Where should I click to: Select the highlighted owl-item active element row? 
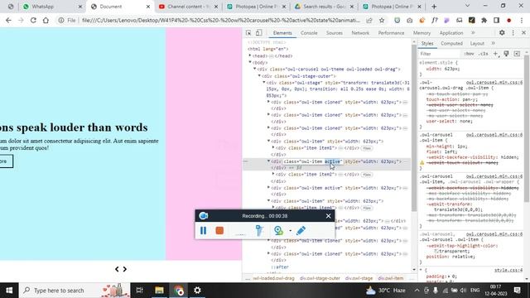(x=326, y=164)
